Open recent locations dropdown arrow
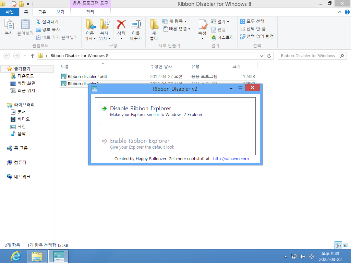This screenshot has height=263, width=351. tap(25, 56)
